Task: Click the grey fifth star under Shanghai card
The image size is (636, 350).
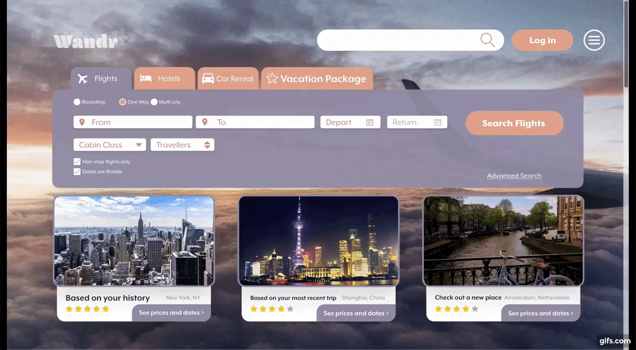Action: (290, 309)
